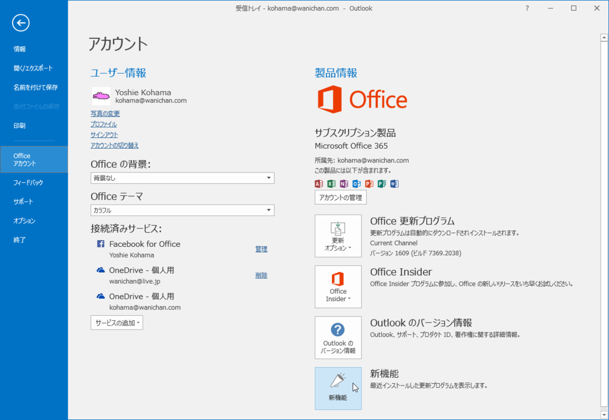609x420 pixels.
Task: Click the OneDrive cloud icon for kohama@wanichan.com
Action: [101, 296]
